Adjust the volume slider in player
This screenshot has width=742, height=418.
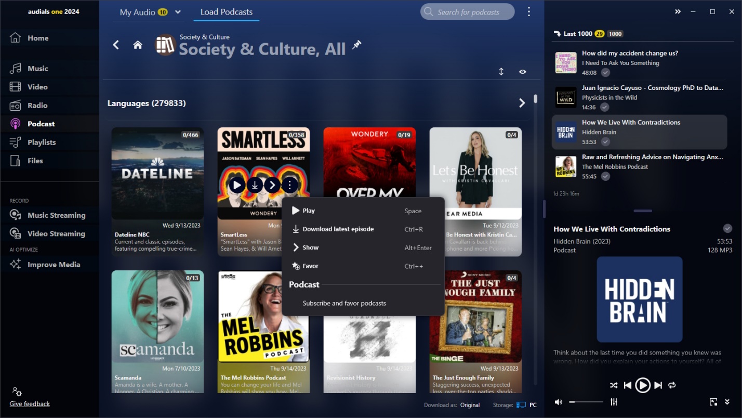click(586, 402)
